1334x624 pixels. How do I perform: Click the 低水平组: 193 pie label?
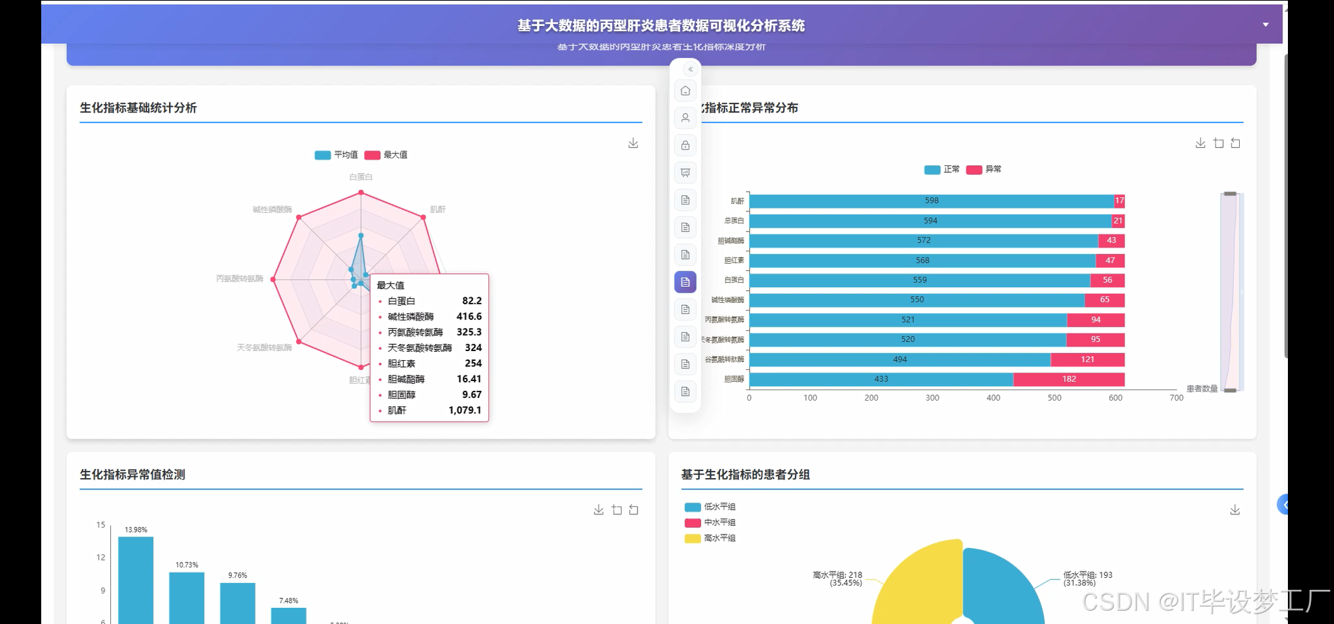click(x=1088, y=579)
